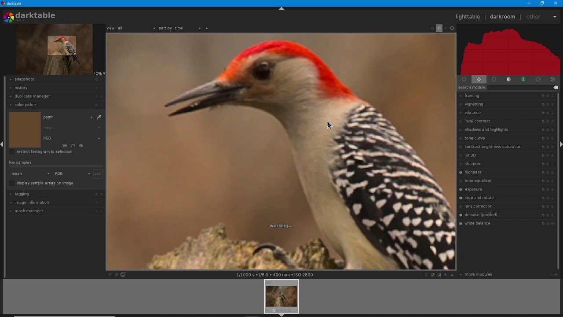The image size is (563, 317).
Task: Open the other views dropdown arrow
Action: pos(555,17)
